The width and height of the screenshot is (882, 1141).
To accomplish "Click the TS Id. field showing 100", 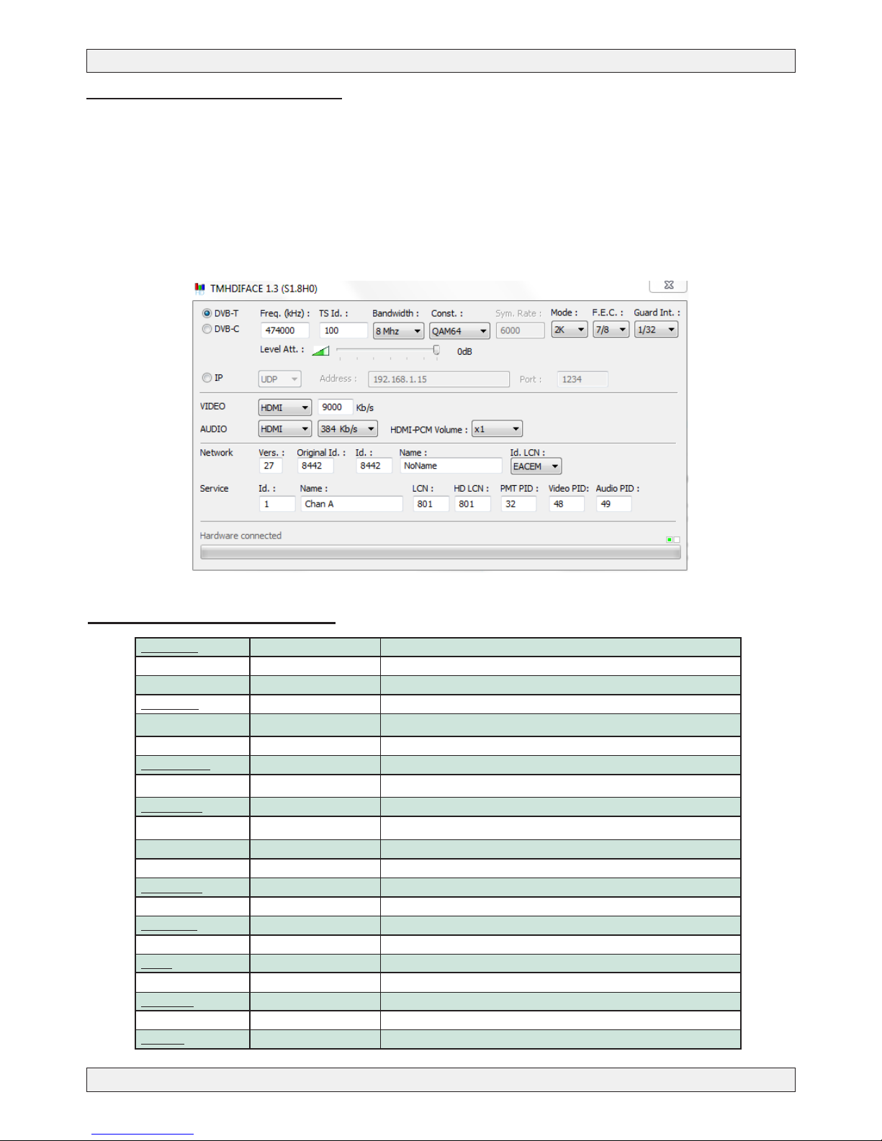I will click(x=343, y=330).
